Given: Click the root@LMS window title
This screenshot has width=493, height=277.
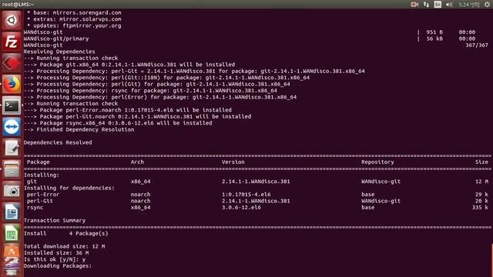Looking at the screenshot, I should [18, 5].
